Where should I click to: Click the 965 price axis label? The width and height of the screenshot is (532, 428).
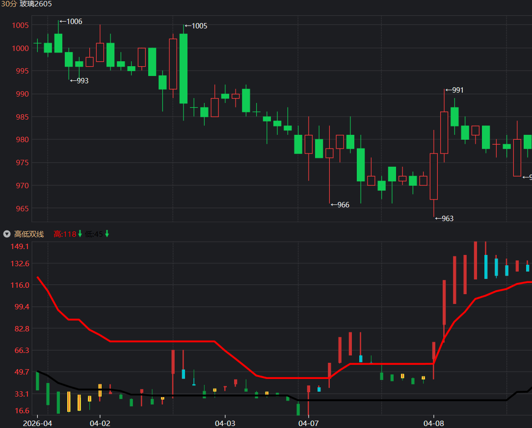tap(23, 208)
